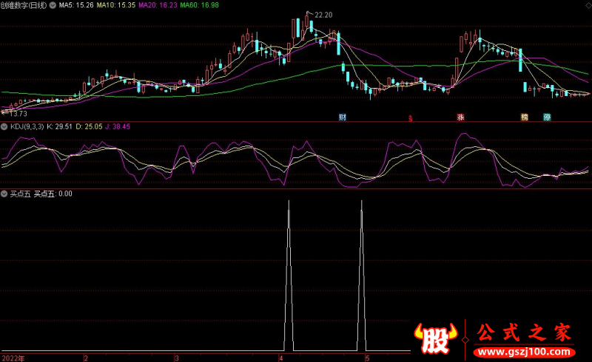Click the KDJ(9,3,3) indicator name
The image size is (592, 362).
click(x=26, y=126)
